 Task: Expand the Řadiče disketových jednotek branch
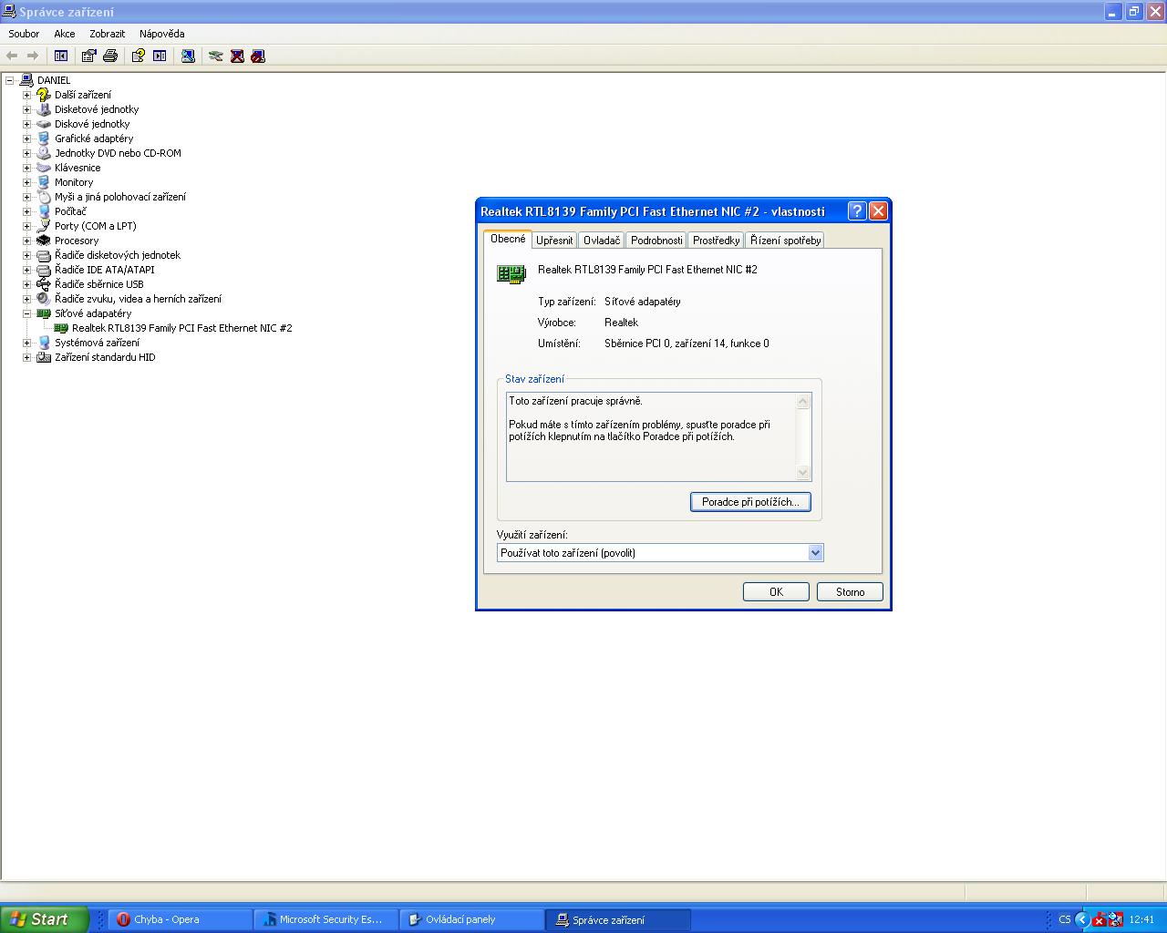26,255
